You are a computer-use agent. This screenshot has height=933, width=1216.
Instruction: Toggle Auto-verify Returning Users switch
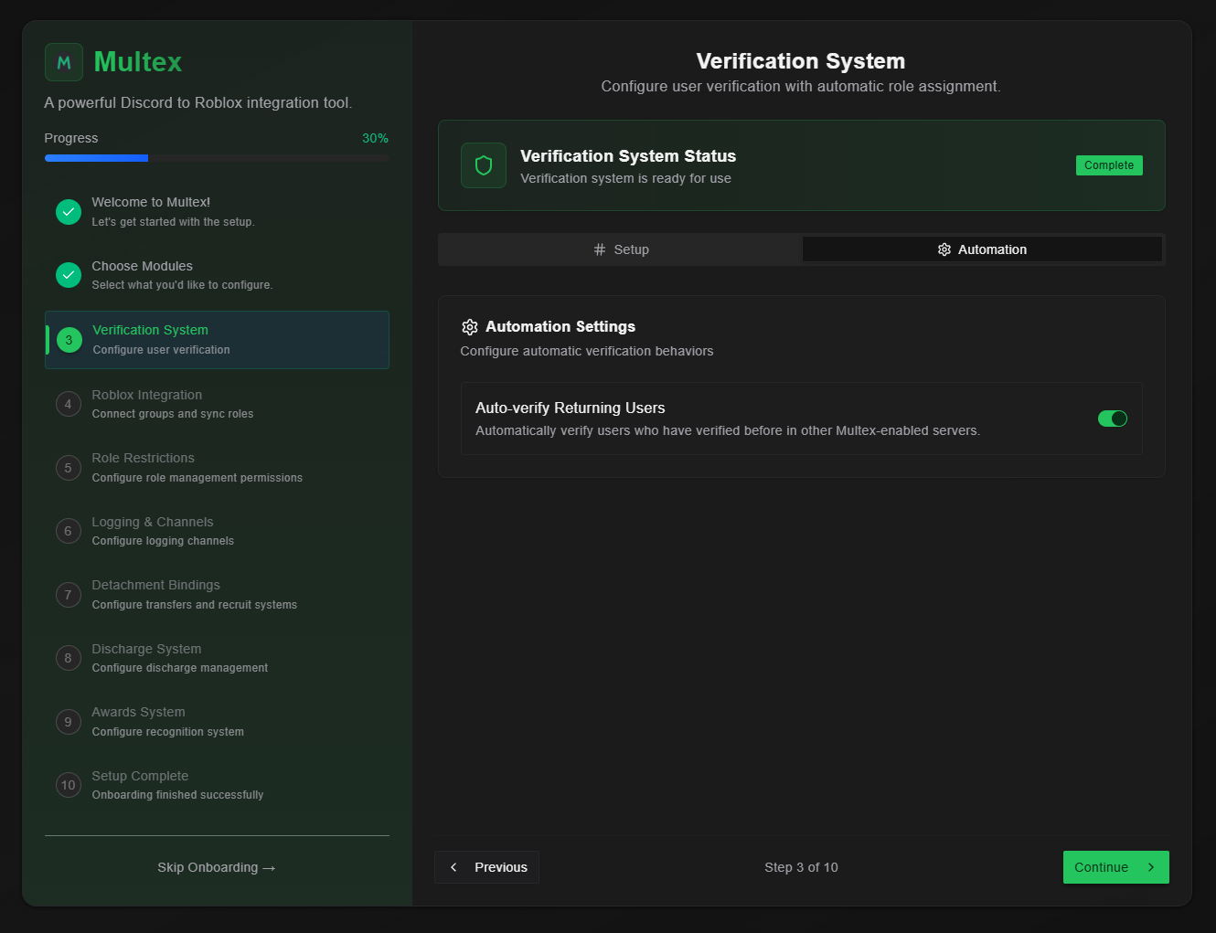(x=1113, y=419)
